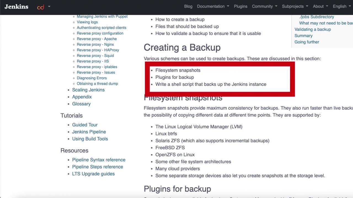Click the Resources sidebar heading
This screenshot has width=353, height=198.
pos(74,150)
